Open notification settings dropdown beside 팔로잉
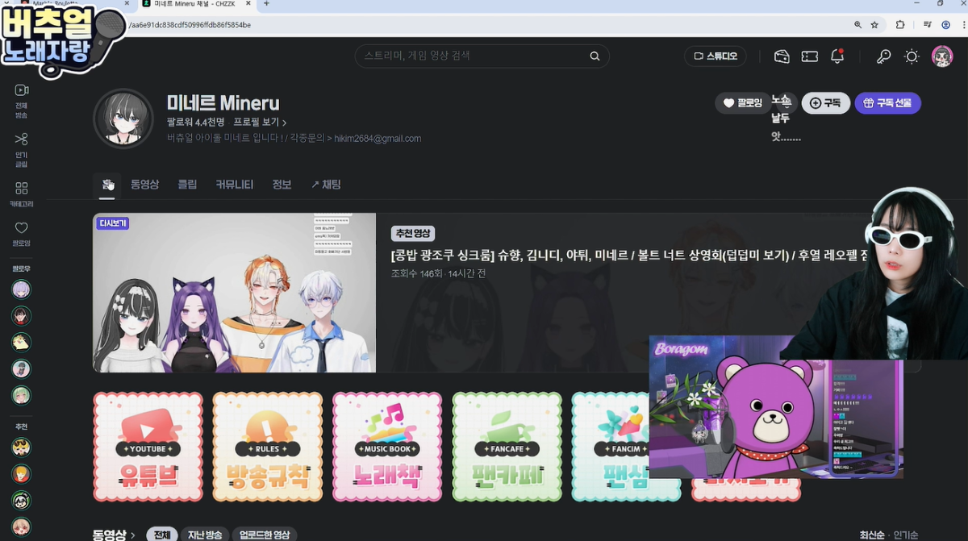 tap(781, 103)
